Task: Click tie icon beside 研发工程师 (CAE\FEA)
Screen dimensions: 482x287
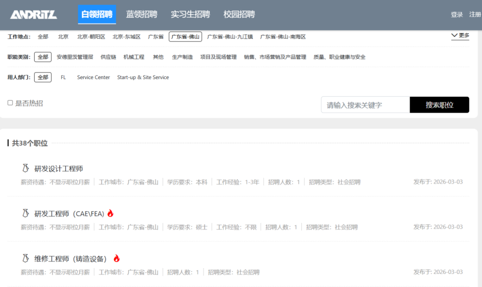Action: pyautogui.click(x=26, y=213)
